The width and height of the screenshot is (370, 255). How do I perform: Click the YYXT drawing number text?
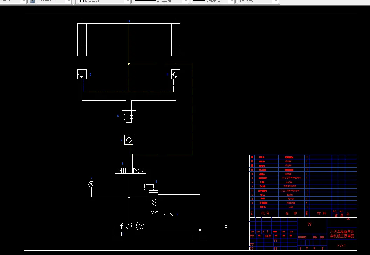pyautogui.click(x=342, y=246)
